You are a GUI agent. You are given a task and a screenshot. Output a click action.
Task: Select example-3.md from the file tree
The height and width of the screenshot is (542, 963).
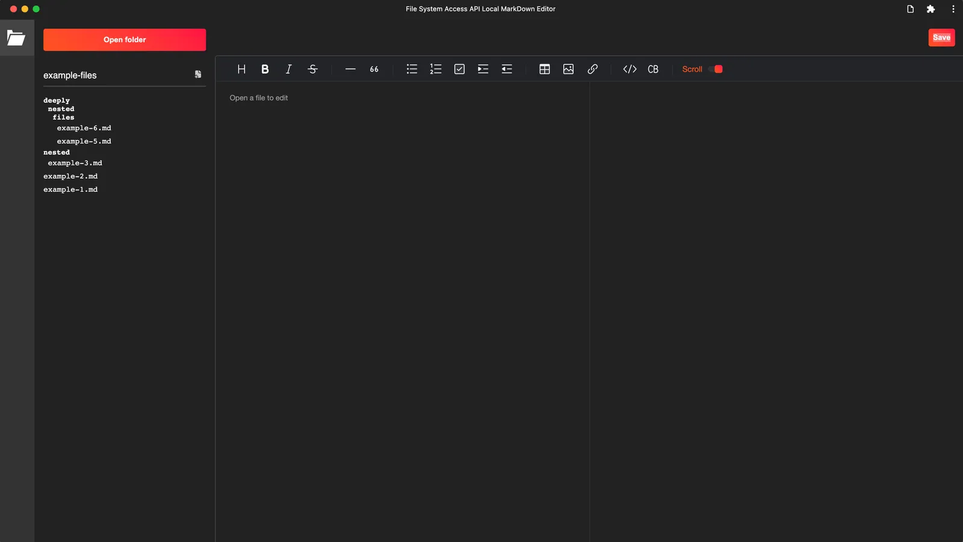[x=75, y=162]
